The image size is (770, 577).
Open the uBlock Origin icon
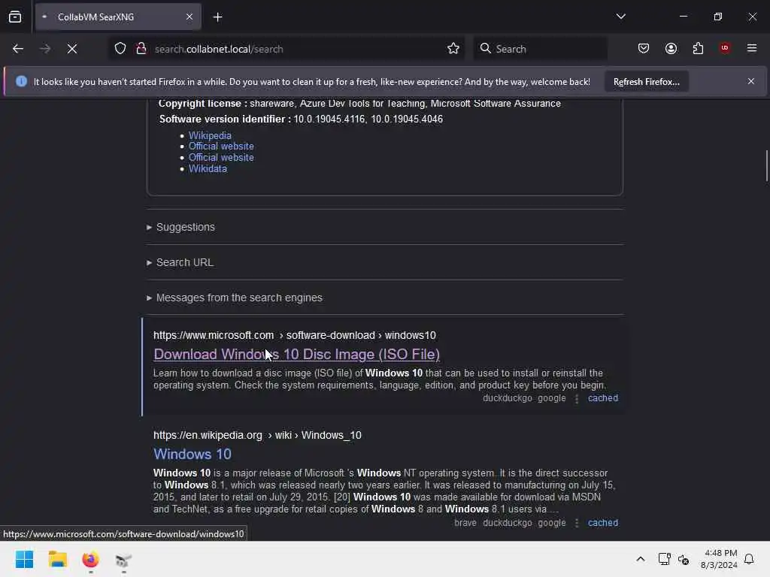coord(725,48)
